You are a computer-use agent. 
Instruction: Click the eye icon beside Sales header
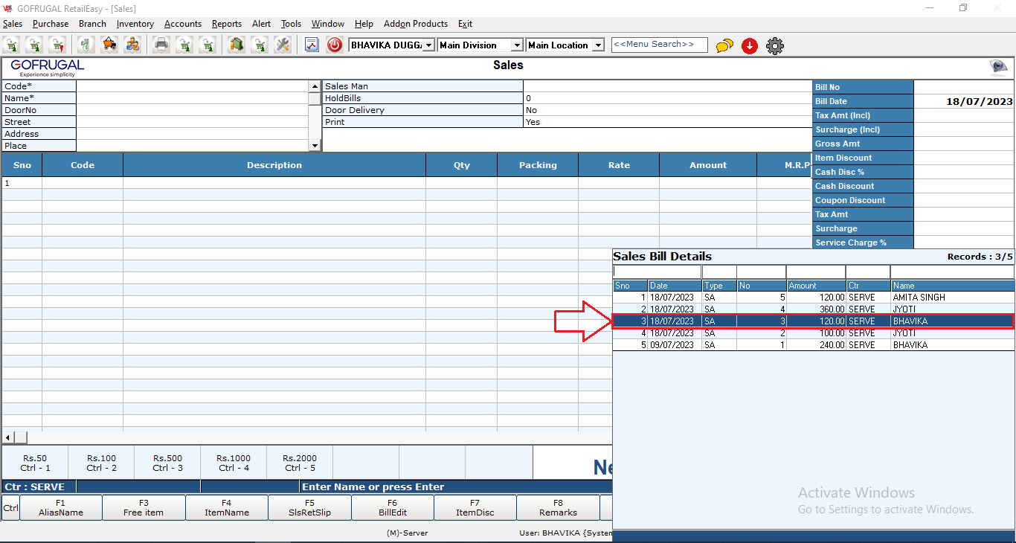pos(998,68)
